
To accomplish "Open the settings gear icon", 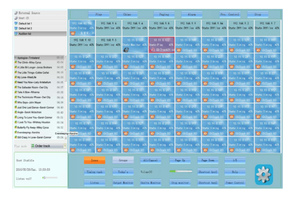I will [x=264, y=174].
